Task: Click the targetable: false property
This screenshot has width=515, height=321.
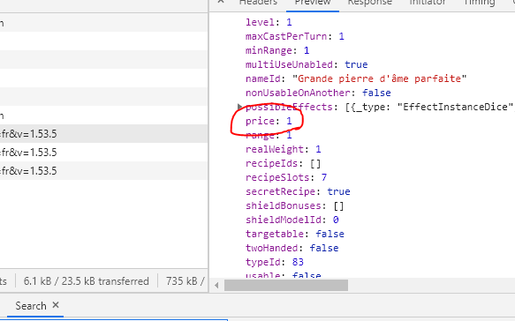Action: pos(295,234)
